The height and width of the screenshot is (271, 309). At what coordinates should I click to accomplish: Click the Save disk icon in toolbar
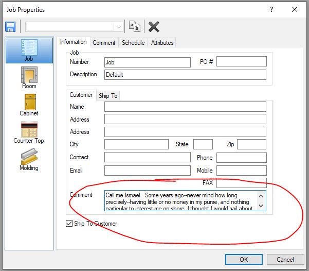[x=10, y=27]
